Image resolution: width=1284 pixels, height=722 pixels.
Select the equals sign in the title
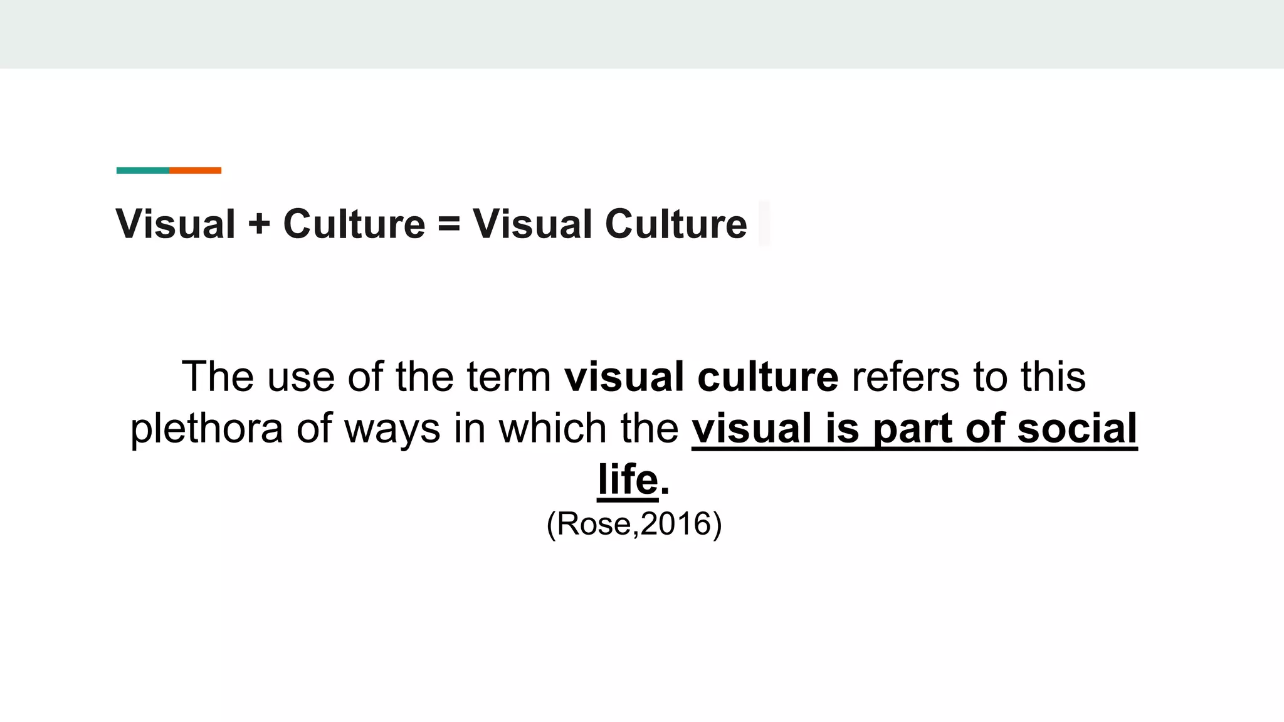(x=449, y=224)
